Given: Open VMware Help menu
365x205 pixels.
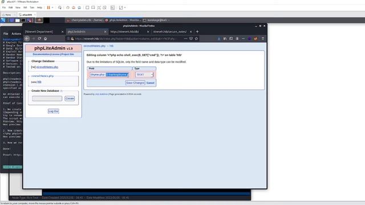Looking at the screenshot, I should pyautogui.click(x=39, y=7).
